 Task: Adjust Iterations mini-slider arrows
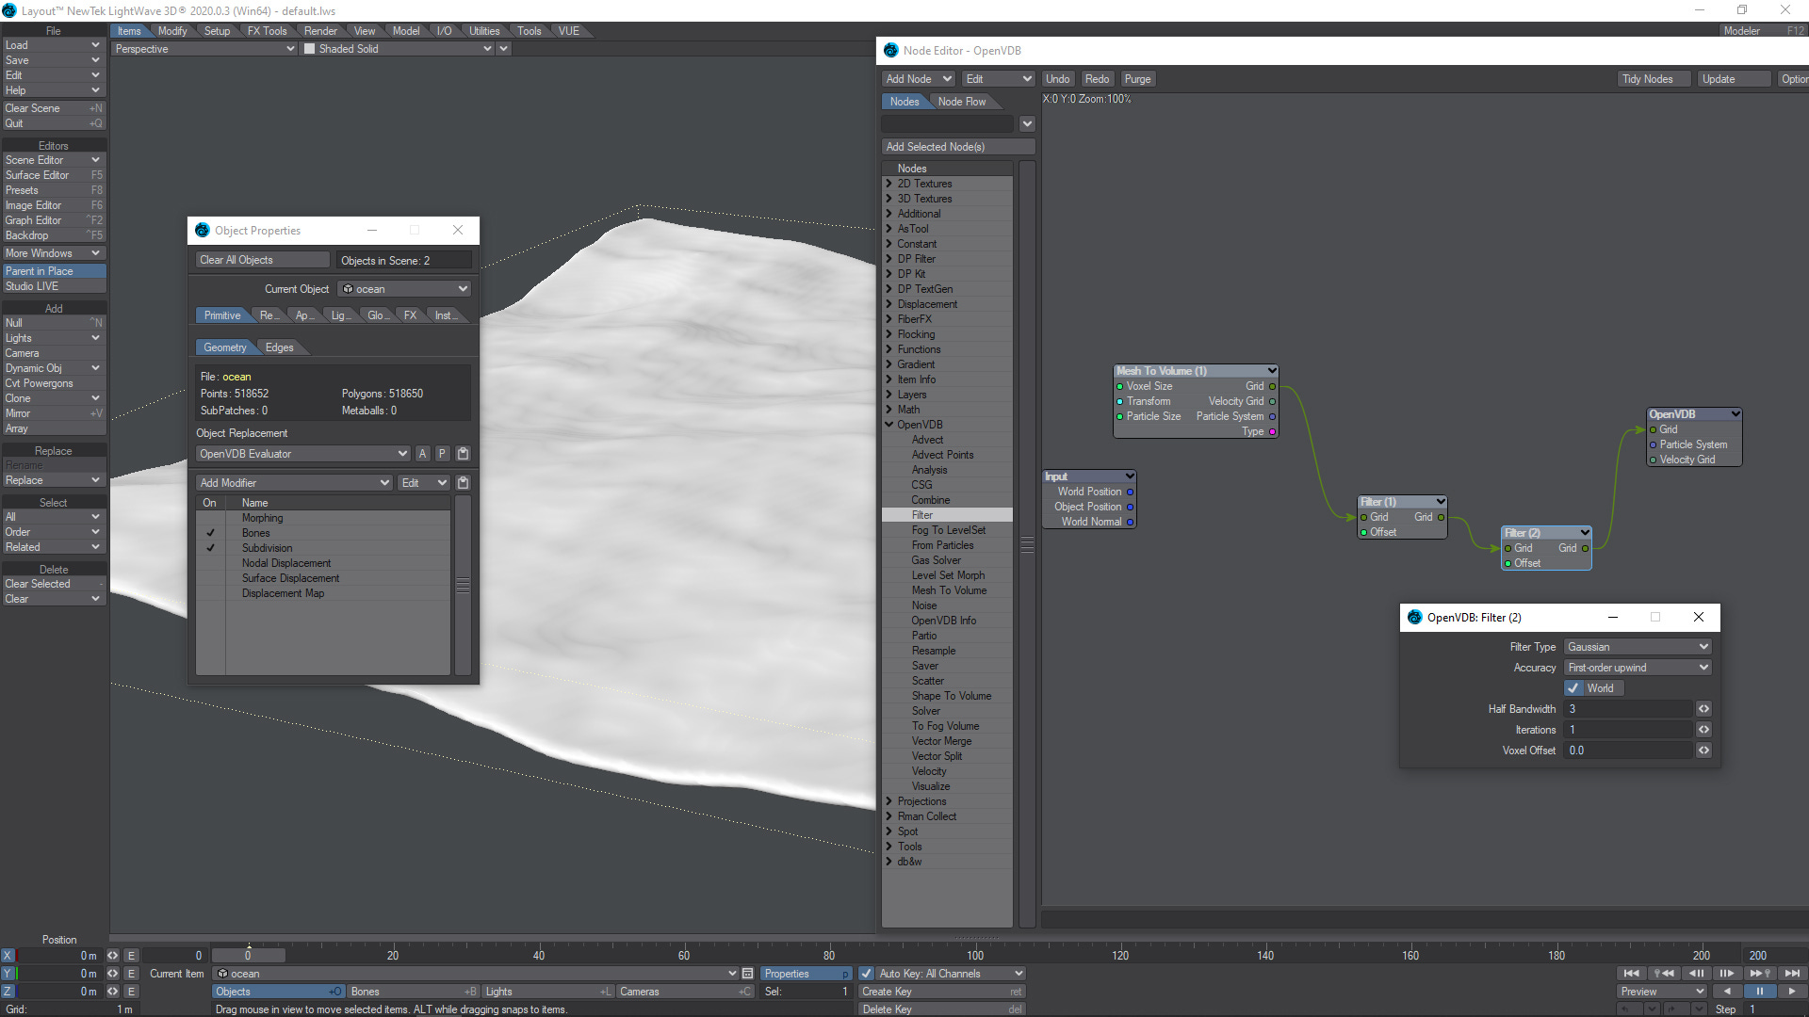point(1703,730)
